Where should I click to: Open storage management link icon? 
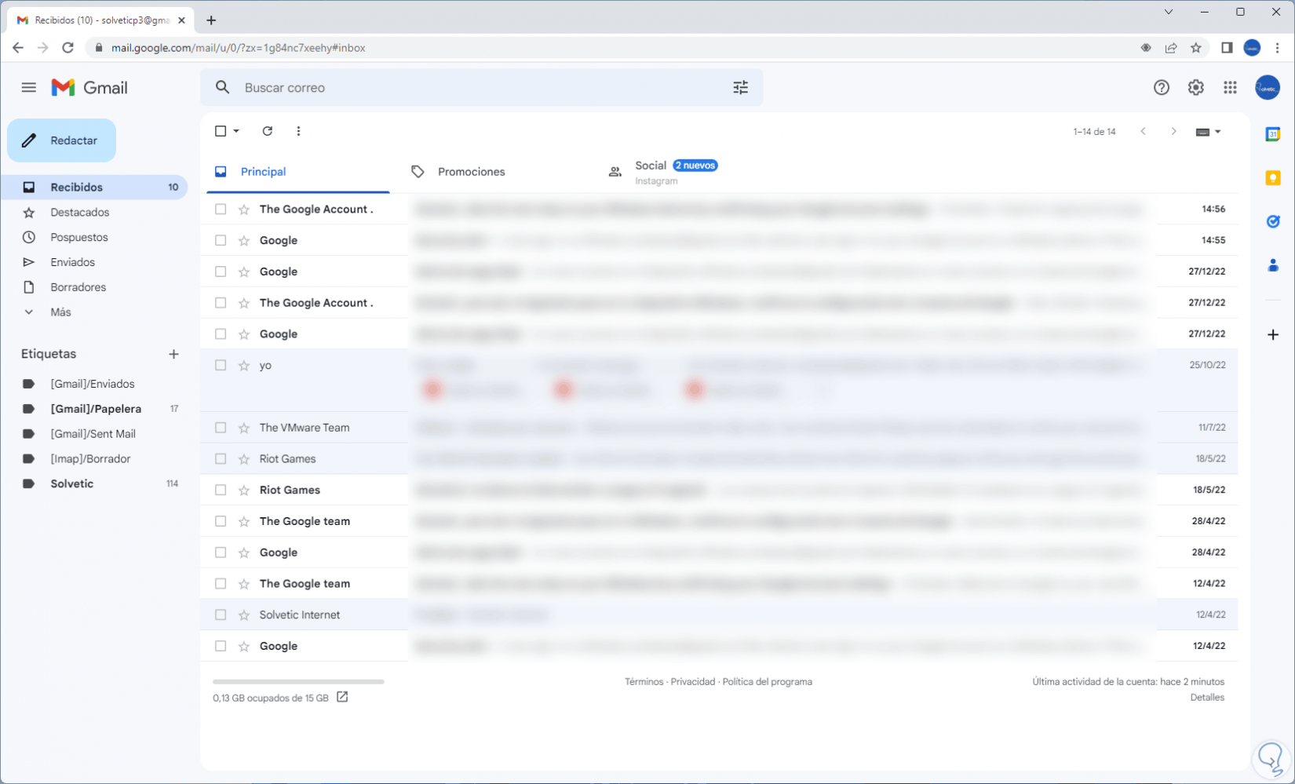[342, 697]
